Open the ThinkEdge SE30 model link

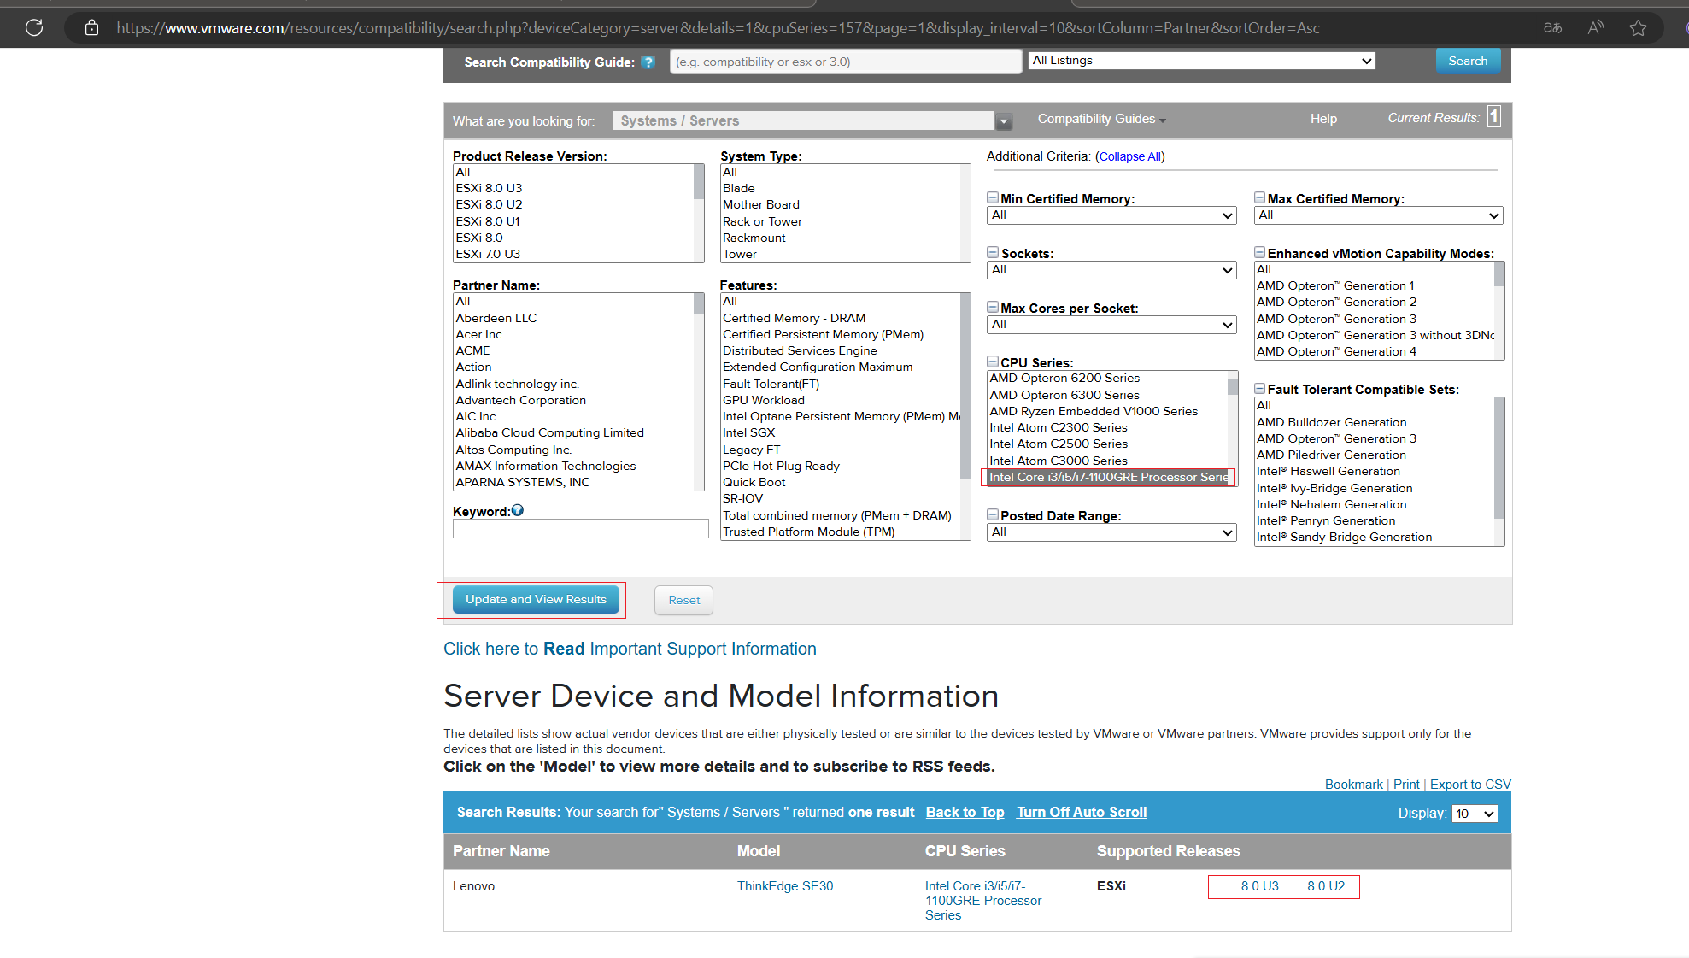[784, 886]
